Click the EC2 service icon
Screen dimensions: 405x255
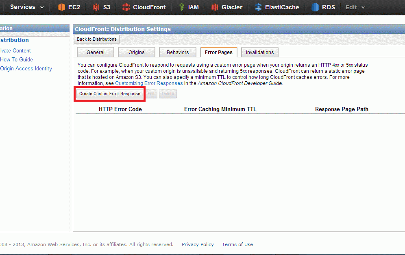61,7
